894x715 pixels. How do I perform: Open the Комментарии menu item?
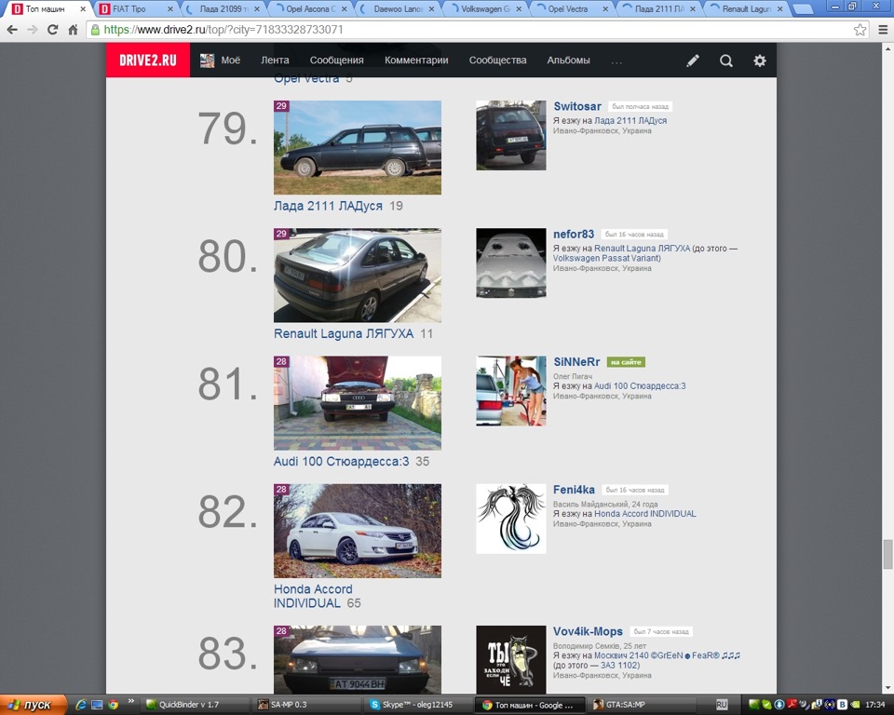(416, 60)
